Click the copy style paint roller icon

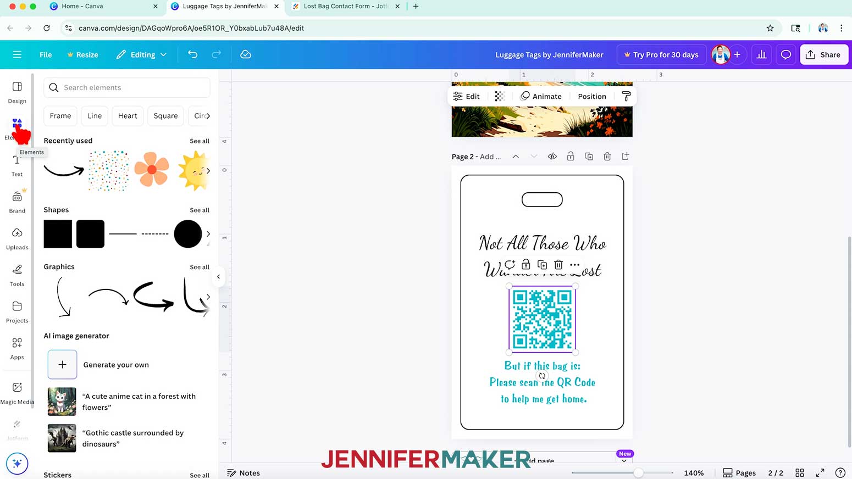[x=626, y=96]
